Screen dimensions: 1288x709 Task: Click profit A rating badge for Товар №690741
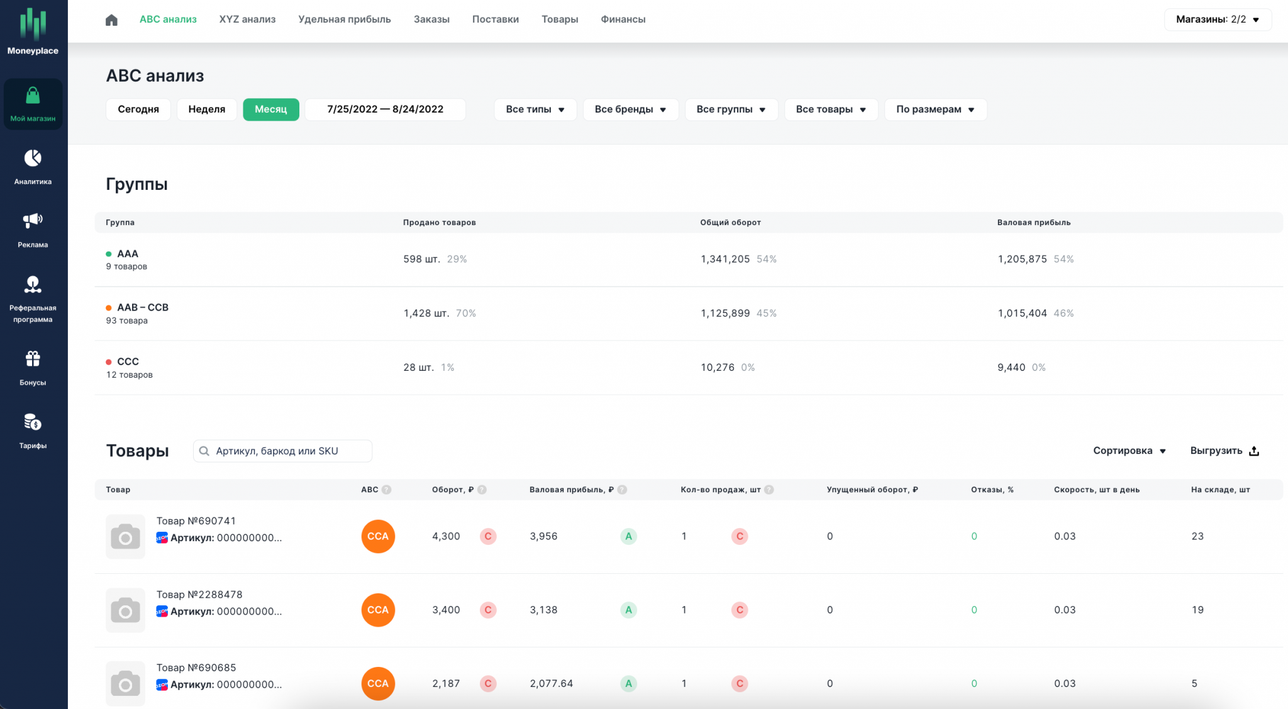click(628, 536)
